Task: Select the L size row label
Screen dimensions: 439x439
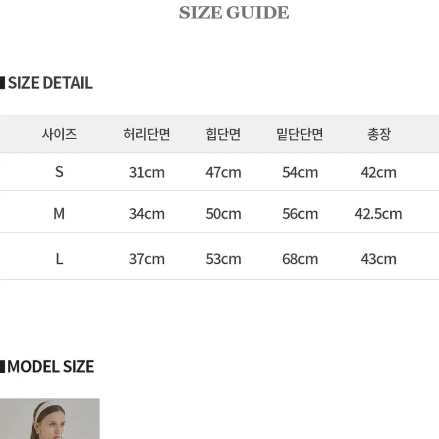Action: (x=60, y=259)
